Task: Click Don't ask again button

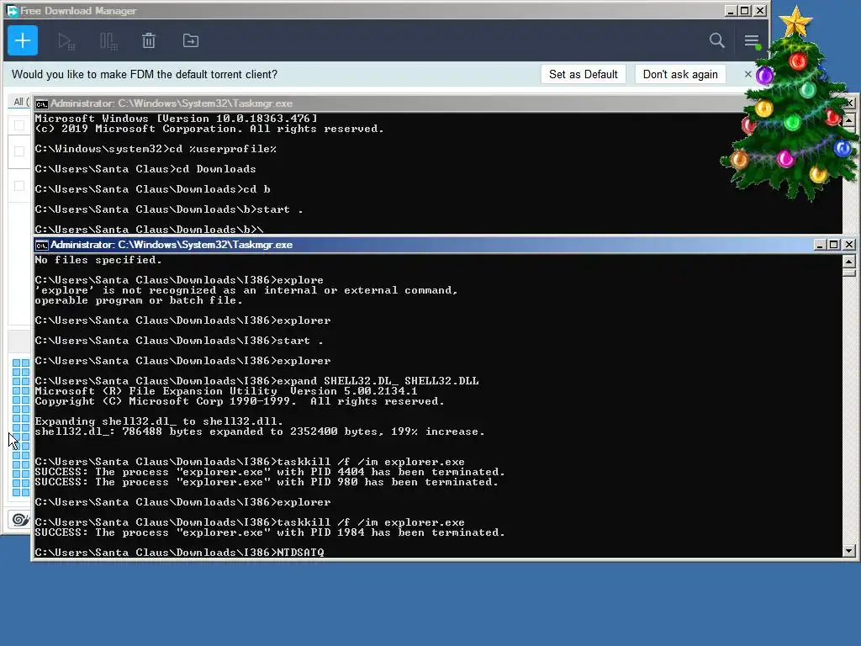Action: pyautogui.click(x=680, y=74)
